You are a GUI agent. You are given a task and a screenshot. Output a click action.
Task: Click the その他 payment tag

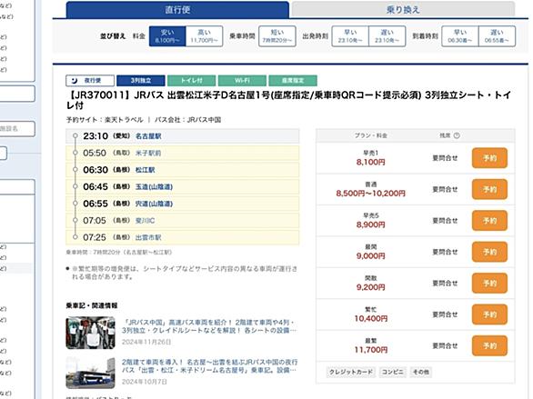(x=421, y=372)
